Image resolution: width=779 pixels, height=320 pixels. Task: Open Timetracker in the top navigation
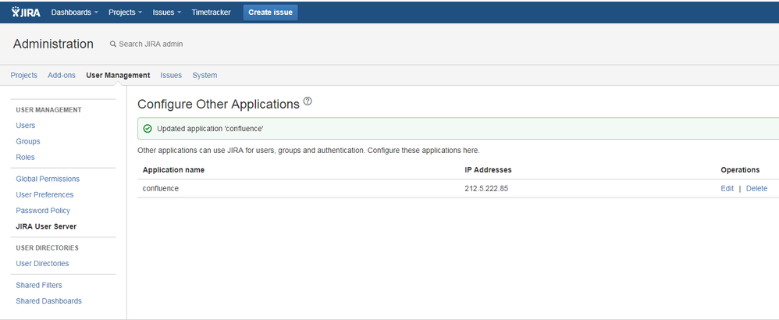click(212, 12)
